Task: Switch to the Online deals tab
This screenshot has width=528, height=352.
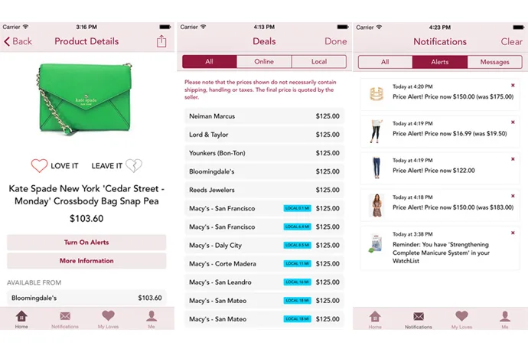Action: pos(264,62)
